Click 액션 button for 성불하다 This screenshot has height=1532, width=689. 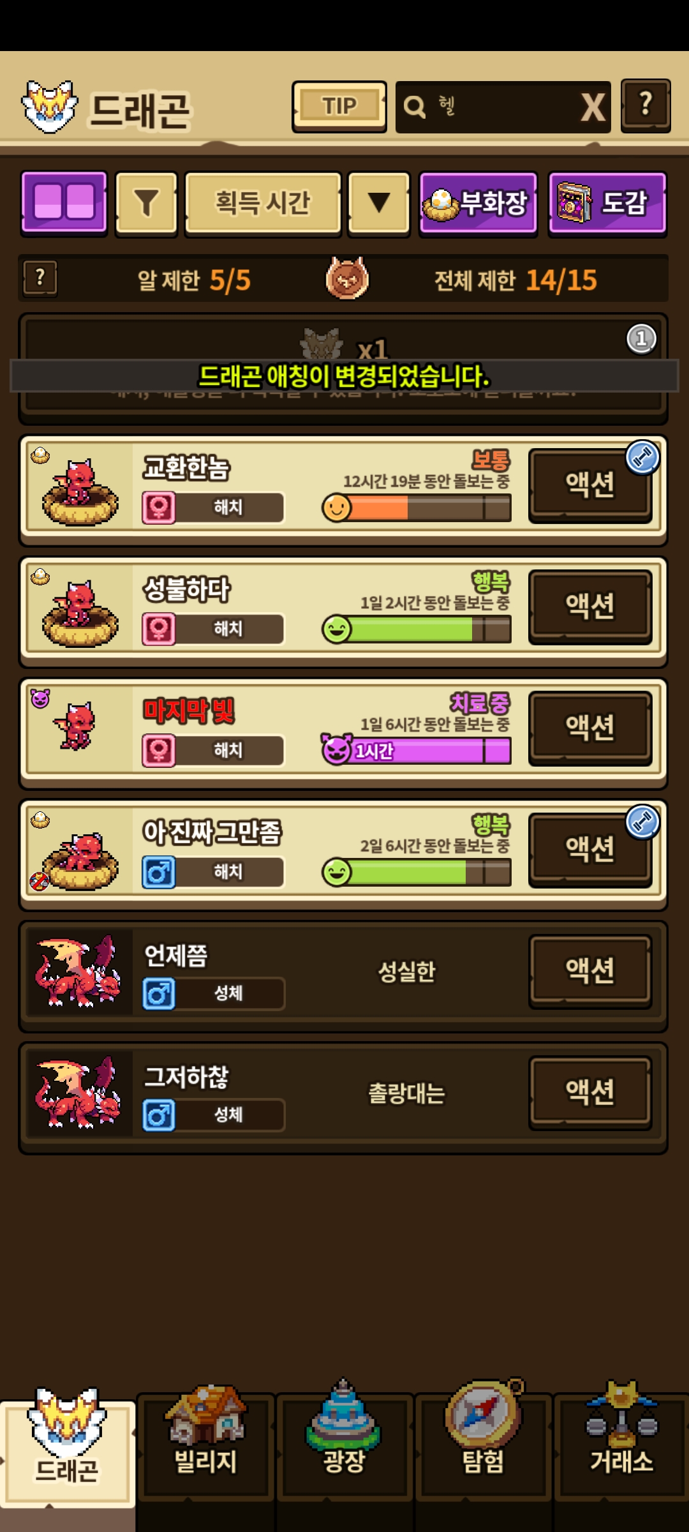tap(590, 606)
